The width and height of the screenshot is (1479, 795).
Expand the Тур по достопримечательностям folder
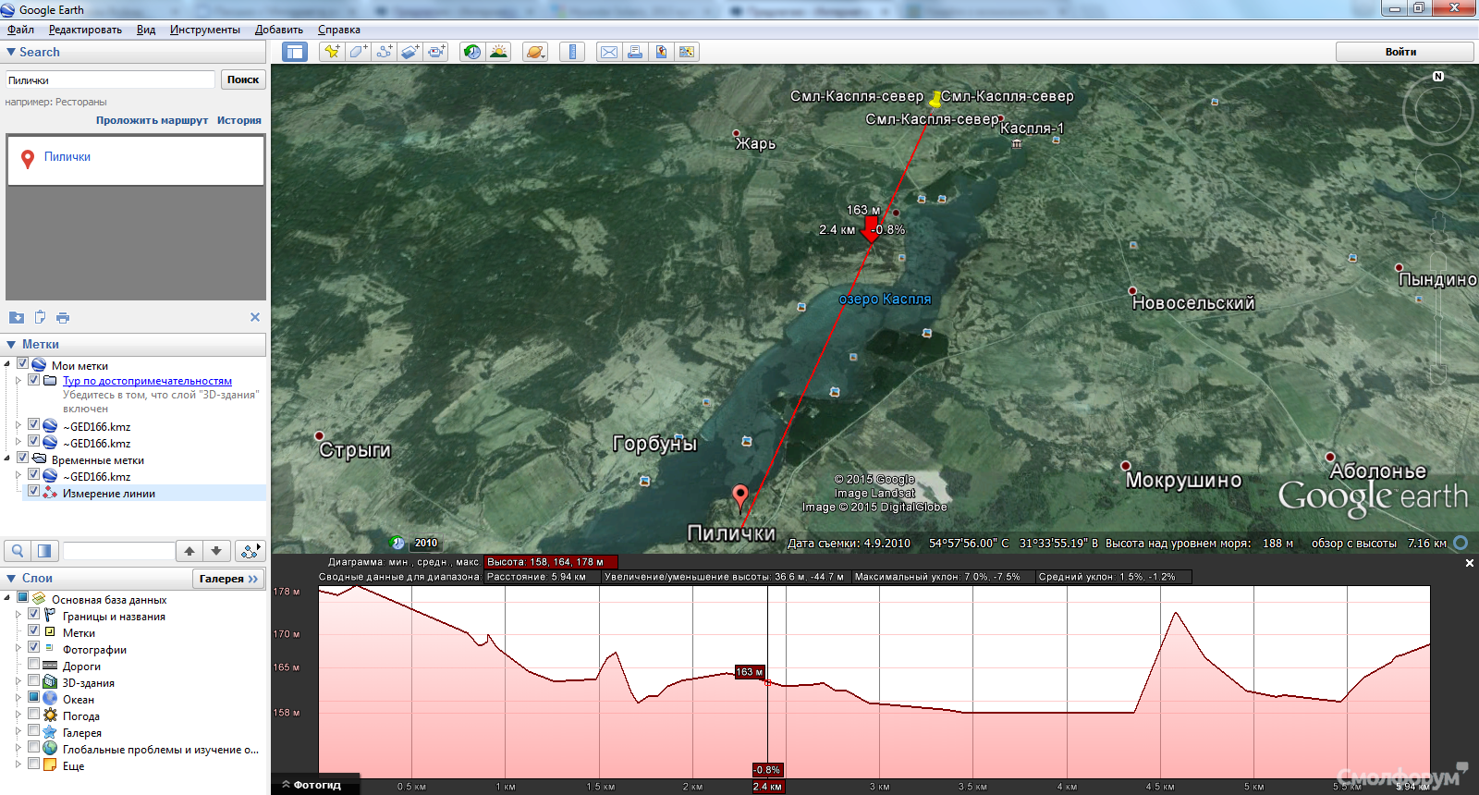pos(18,380)
